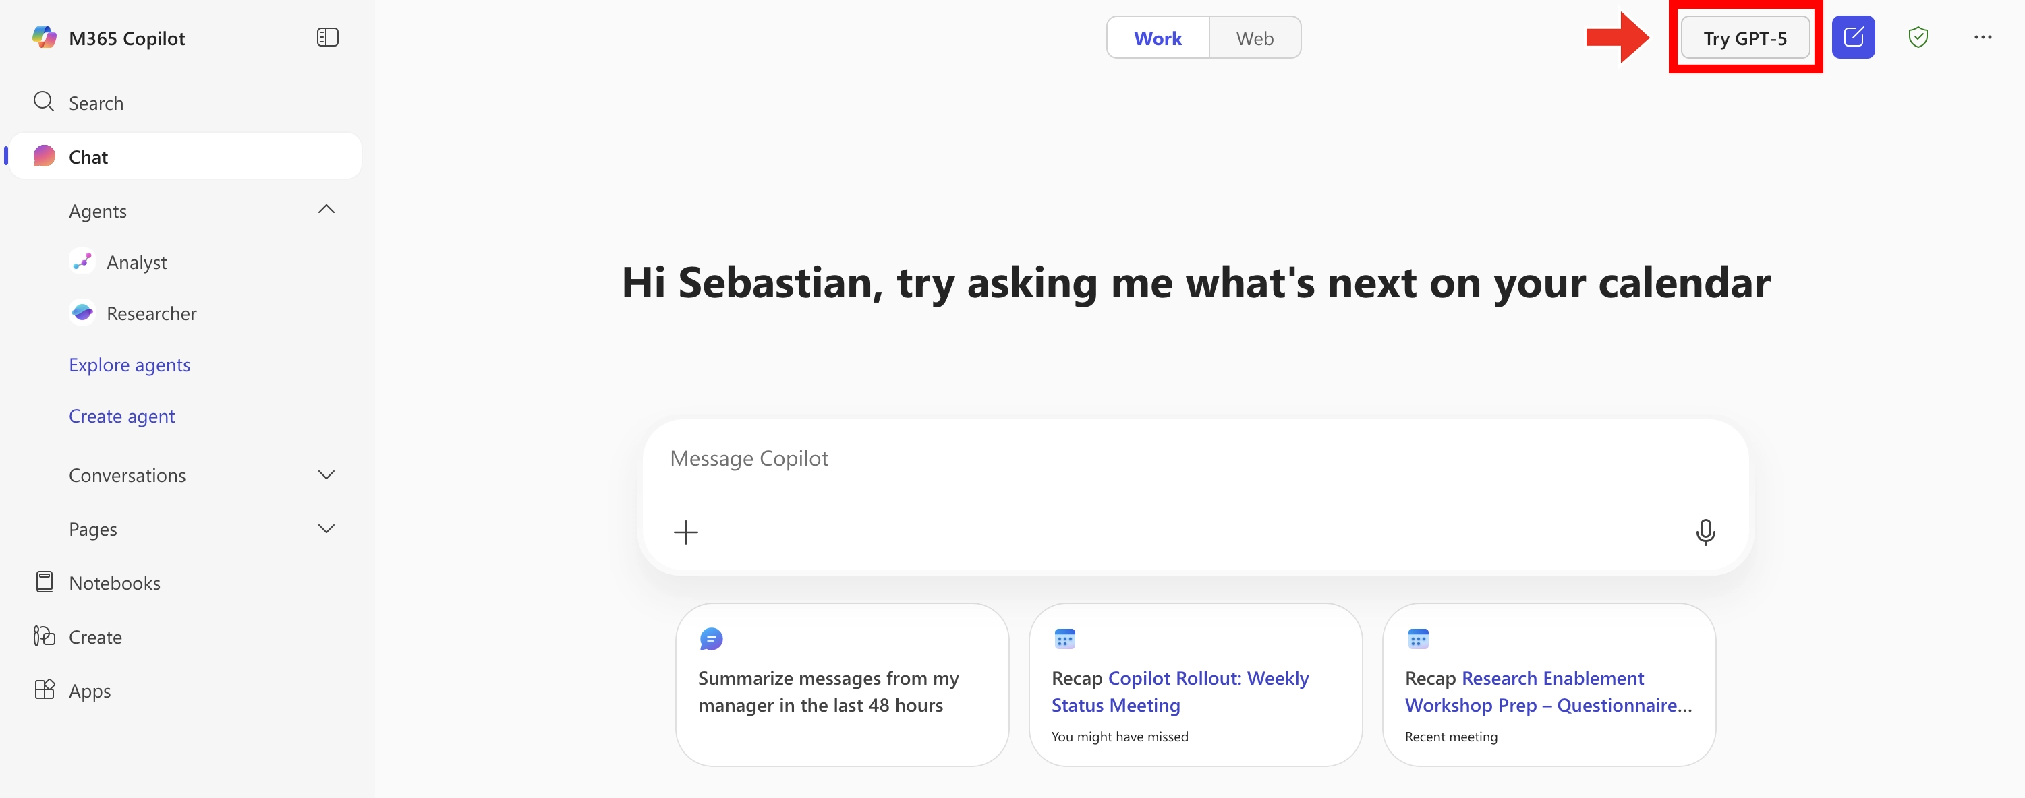2025x798 pixels.
Task: Open the more options ellipsis menu
Action: click(x=1983, y=38)
